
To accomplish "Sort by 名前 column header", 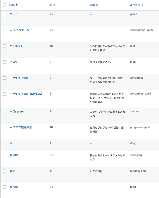I will click(12, 5).
